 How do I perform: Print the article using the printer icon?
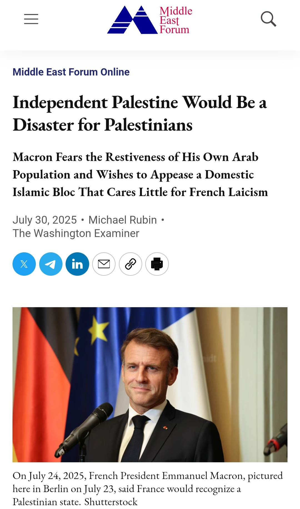tap(157, 264)
